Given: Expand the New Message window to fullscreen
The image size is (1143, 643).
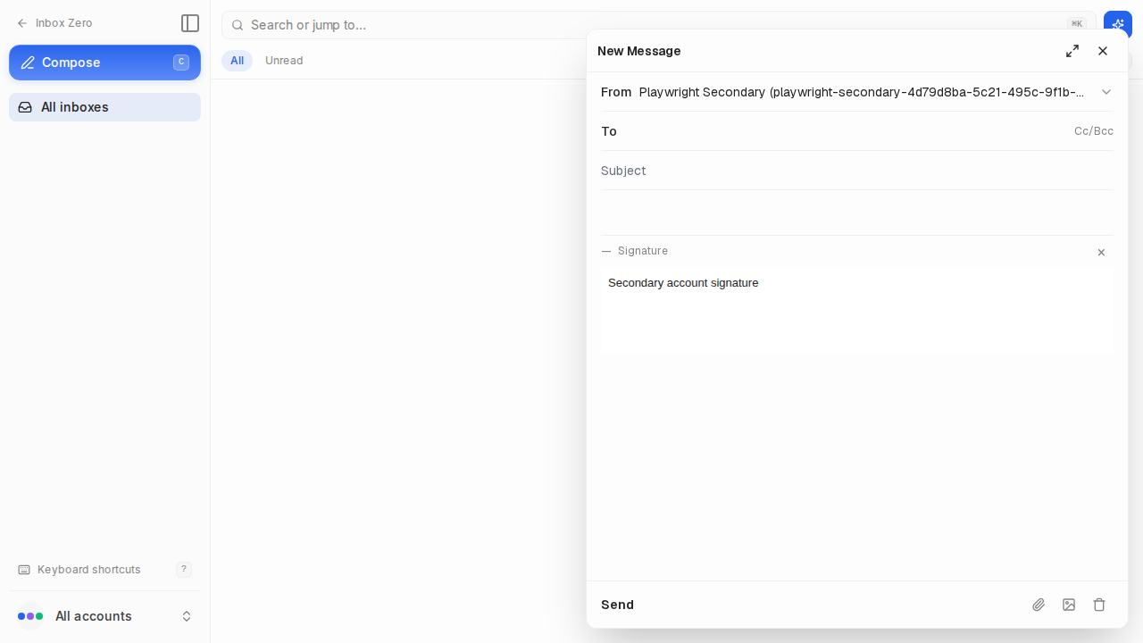Looking at the screenshot, I should click(1072, 51).
